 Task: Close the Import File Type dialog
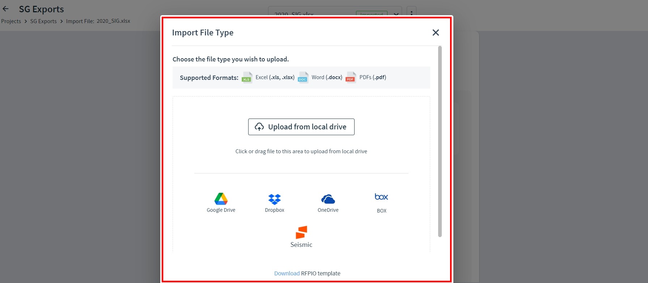point(436,33)
